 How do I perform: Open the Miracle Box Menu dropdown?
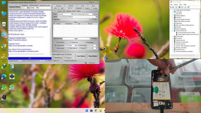click(x=92, y=2)
